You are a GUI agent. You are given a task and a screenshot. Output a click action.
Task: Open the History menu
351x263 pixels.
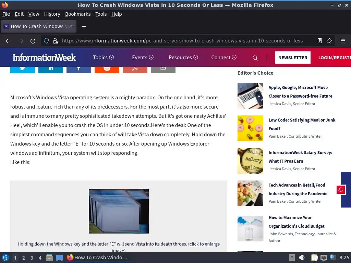(x=52, y=14)
